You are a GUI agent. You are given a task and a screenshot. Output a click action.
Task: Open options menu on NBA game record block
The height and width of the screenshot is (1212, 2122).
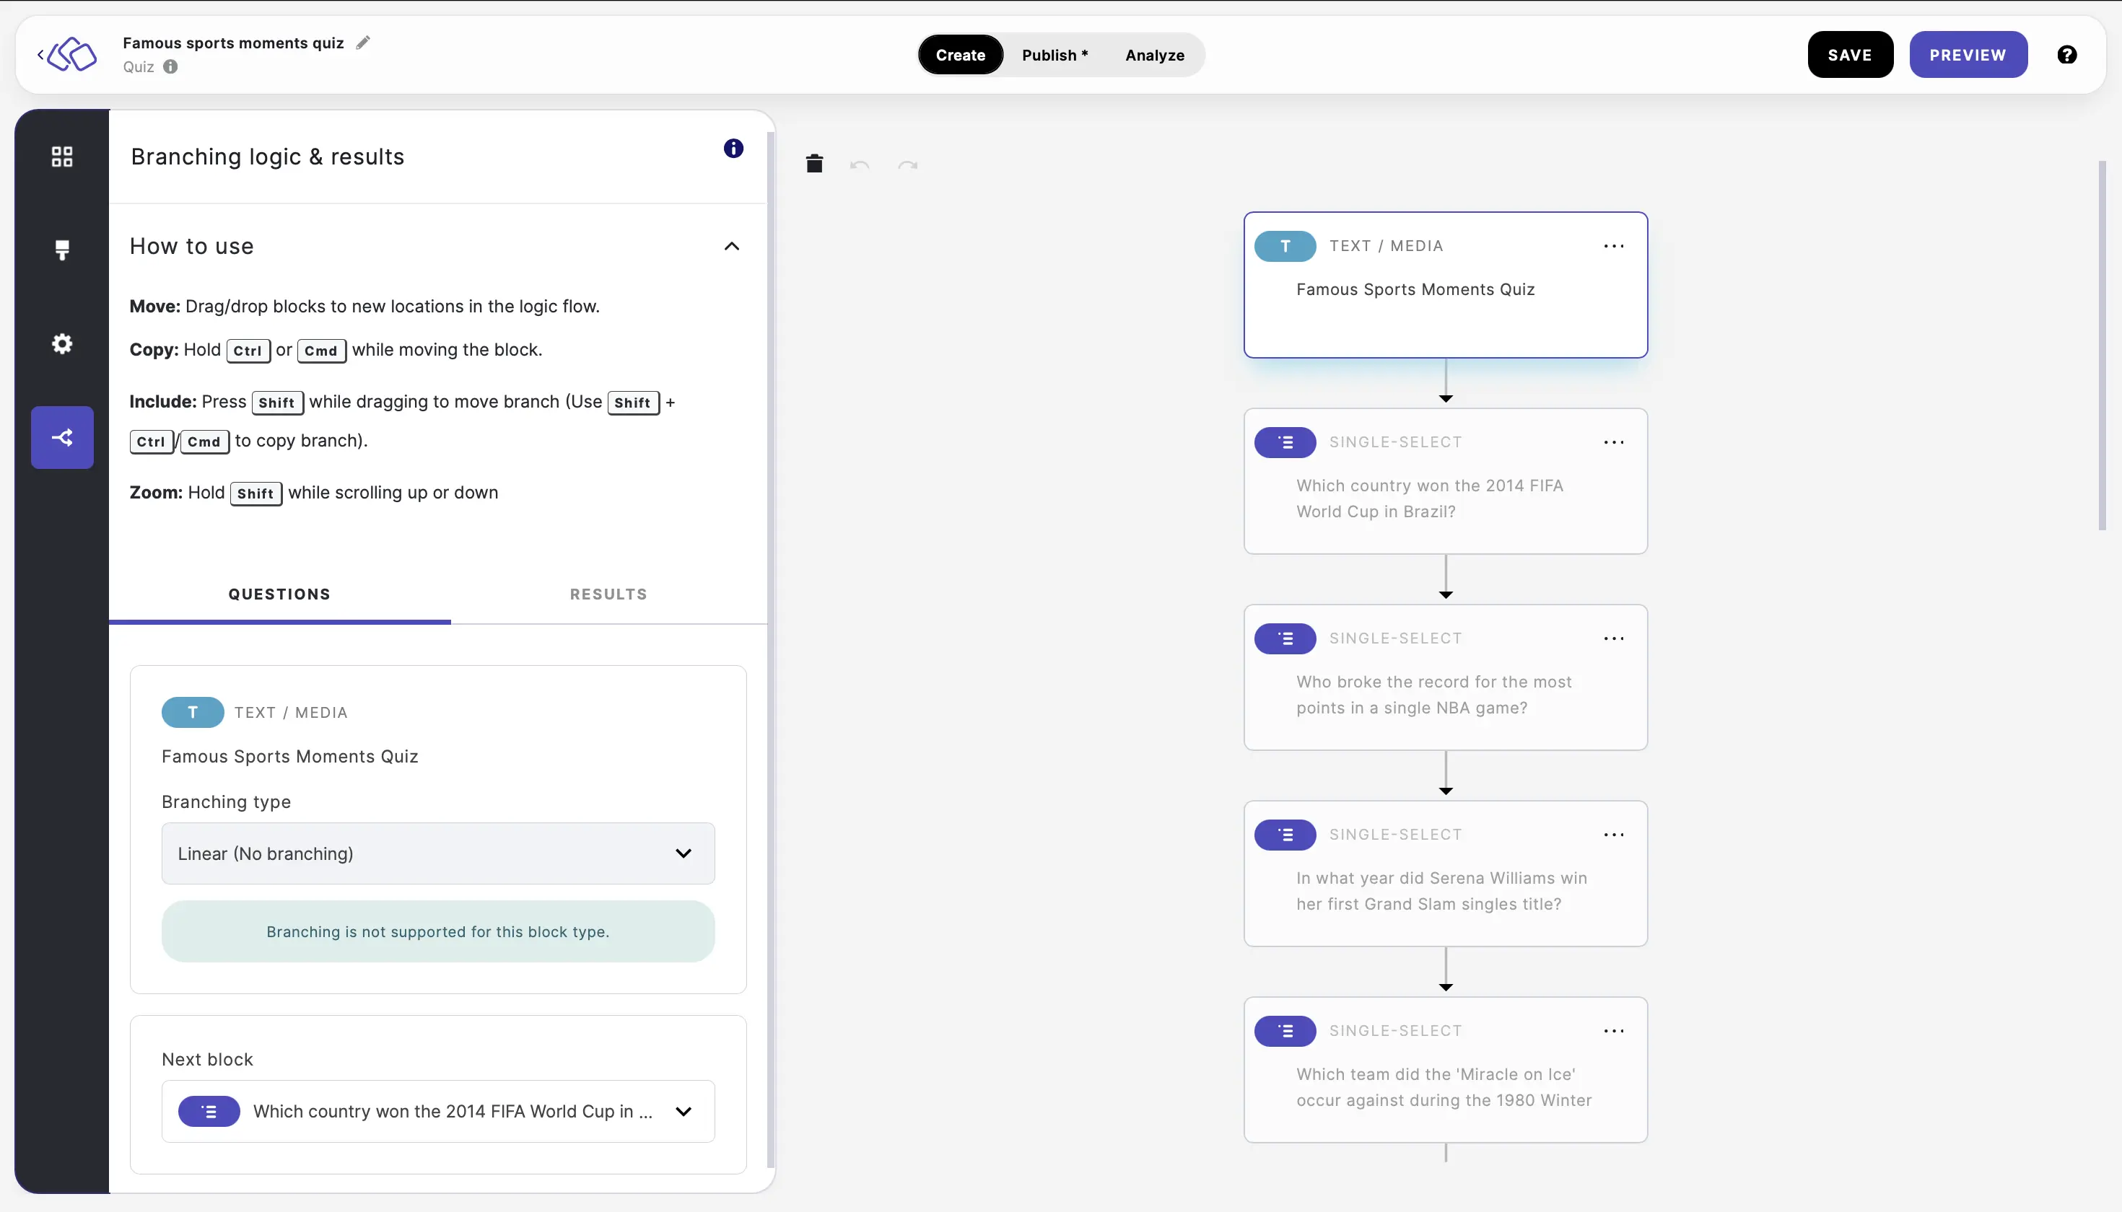tap(1613, 639)
